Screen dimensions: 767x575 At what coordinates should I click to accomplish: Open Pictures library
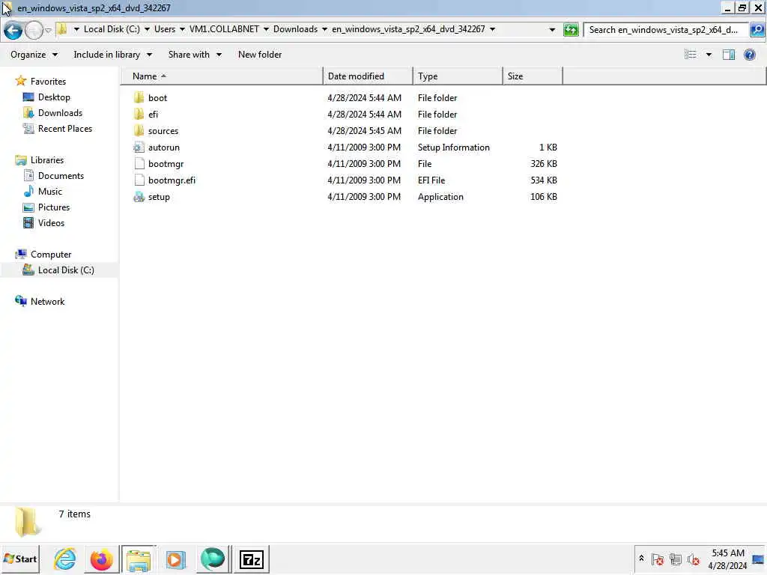point(54,207)
